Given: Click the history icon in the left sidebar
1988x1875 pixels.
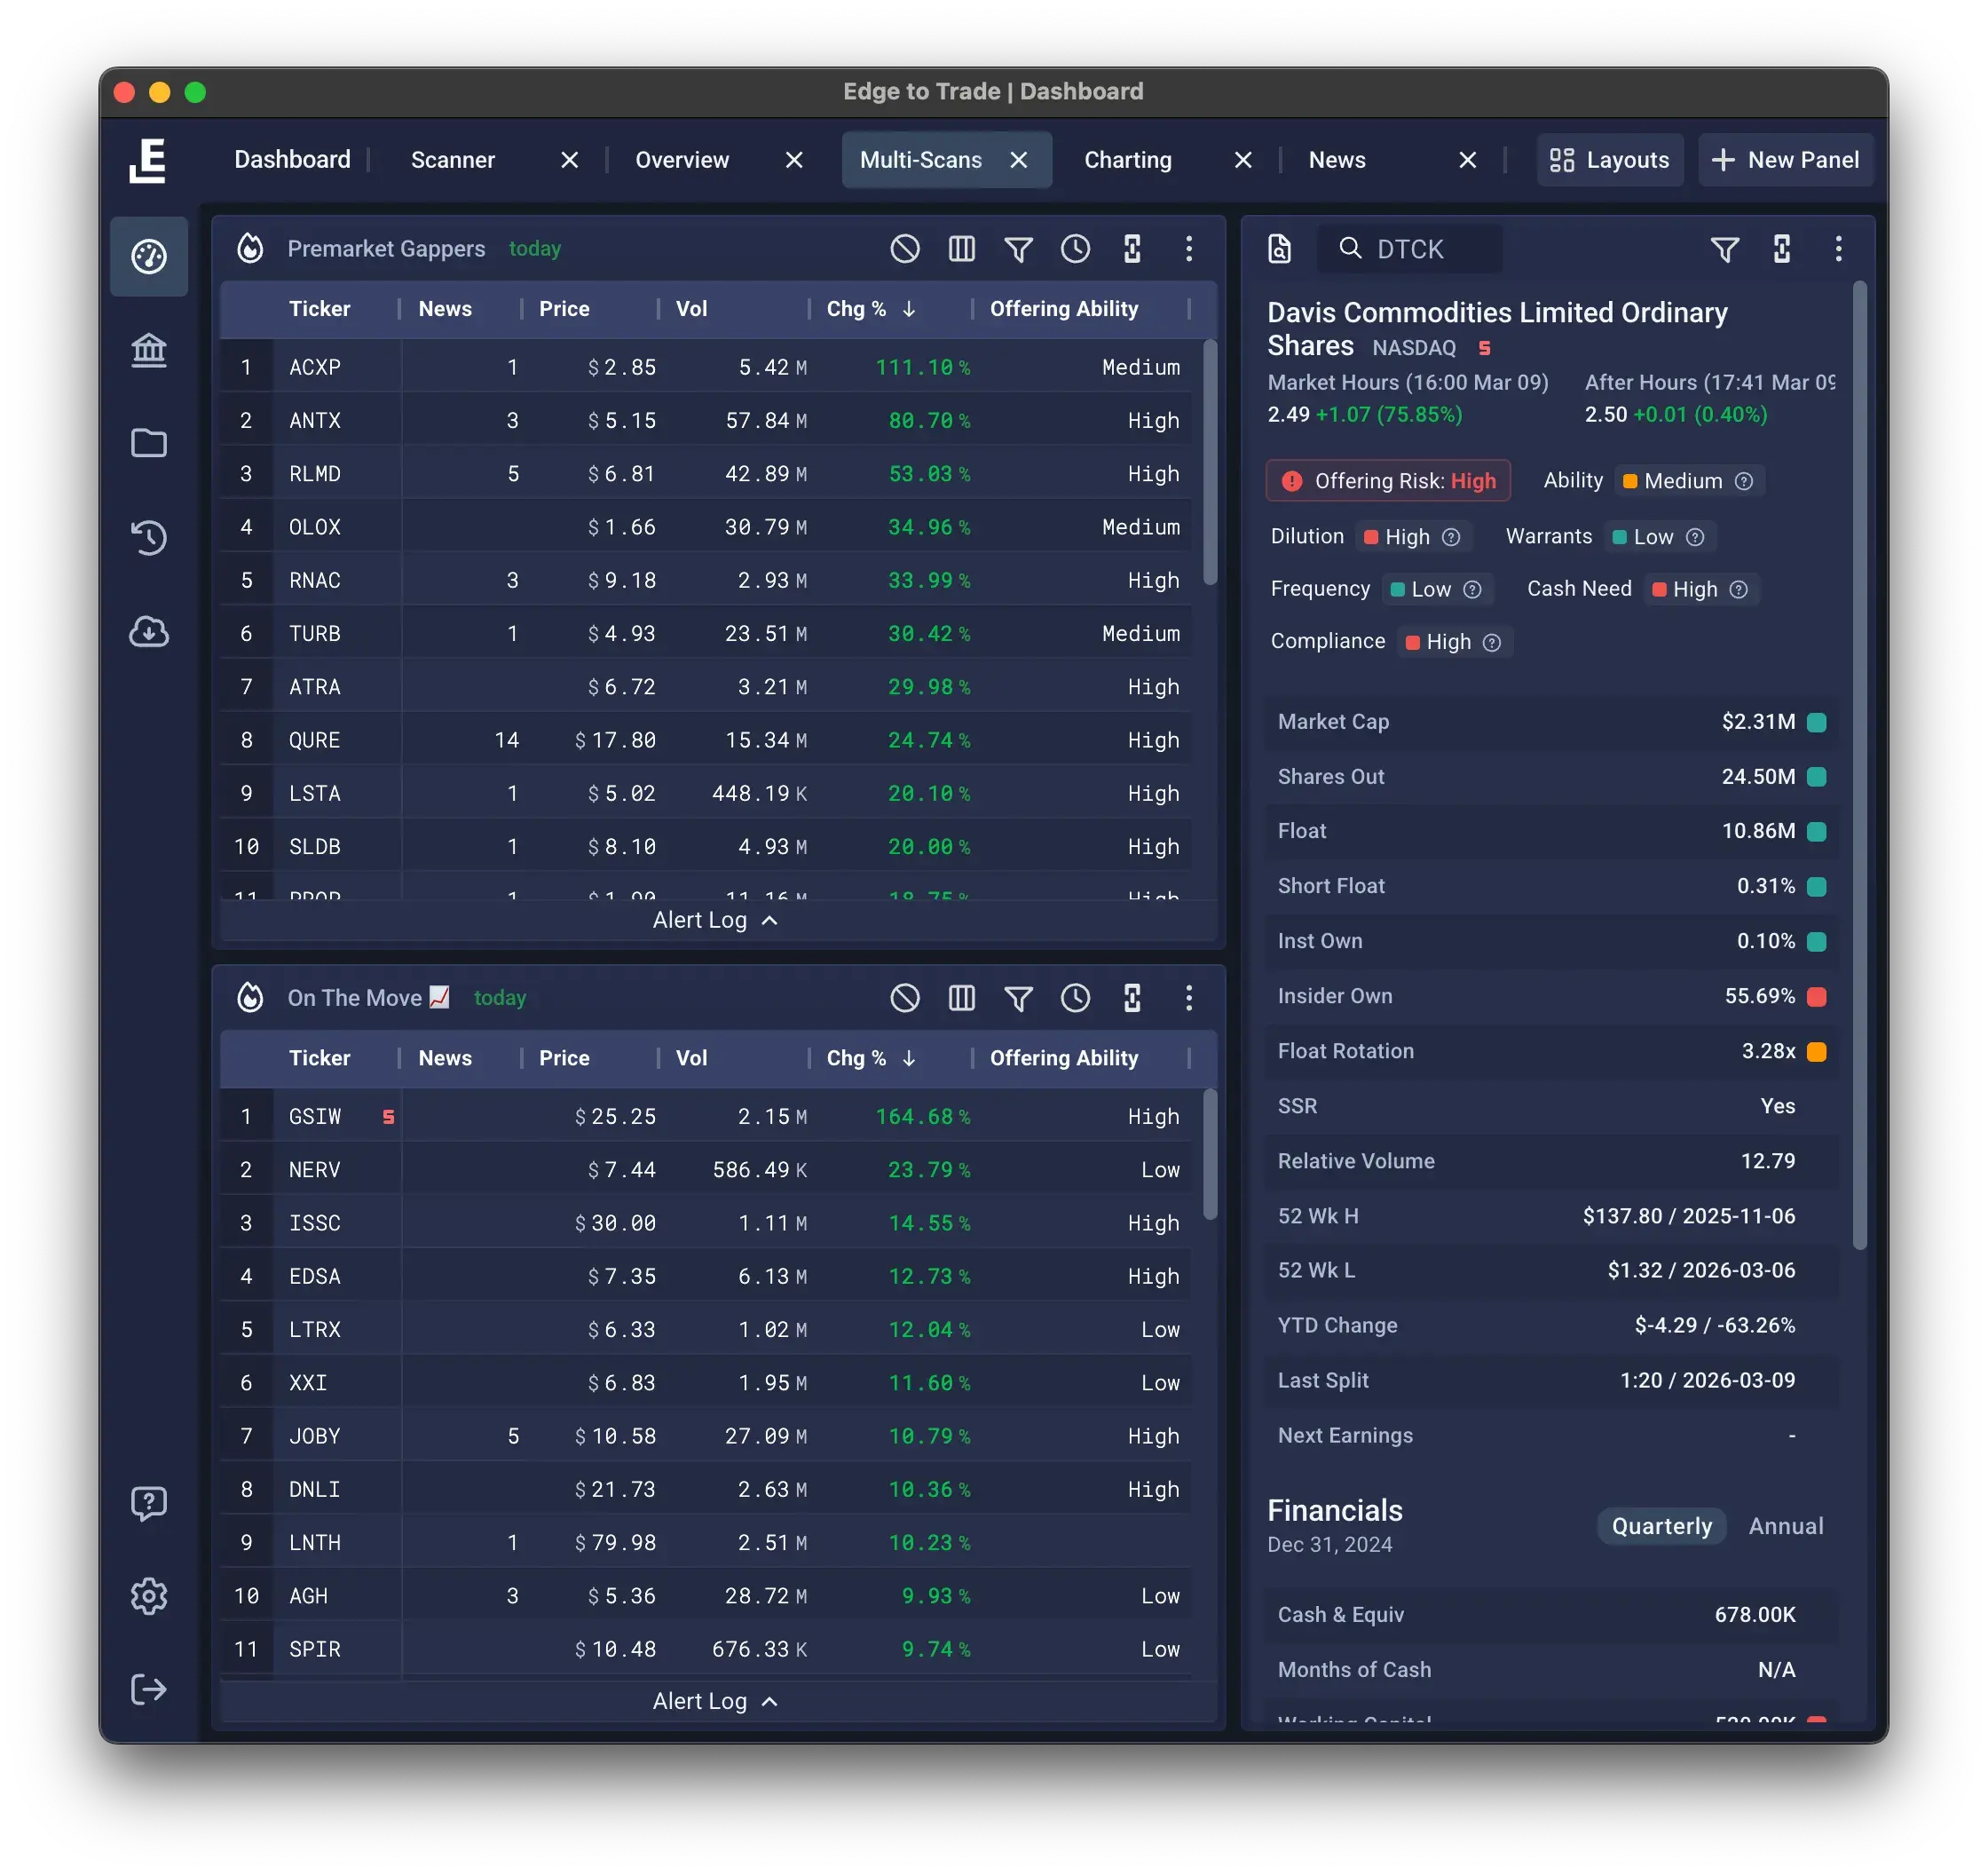Looking at the screenshot, I should tap(149, 538).
